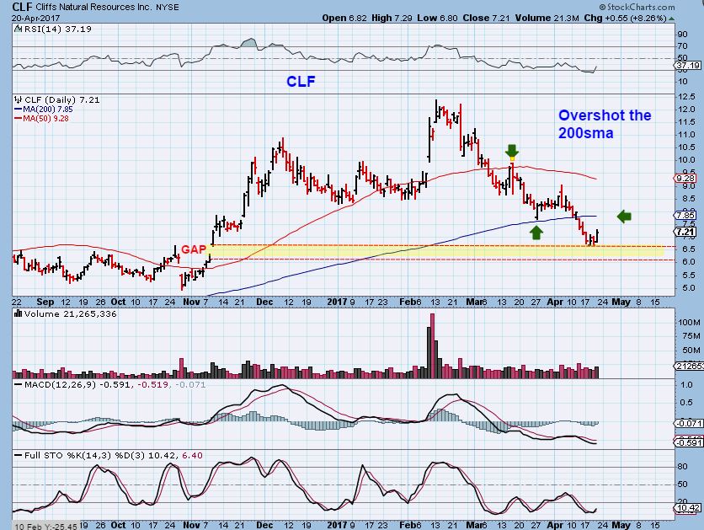This screenshot has height=530, width=704.
Task: Click the CLF ticker symbol in the header
Action: click(x=22, y=8)
